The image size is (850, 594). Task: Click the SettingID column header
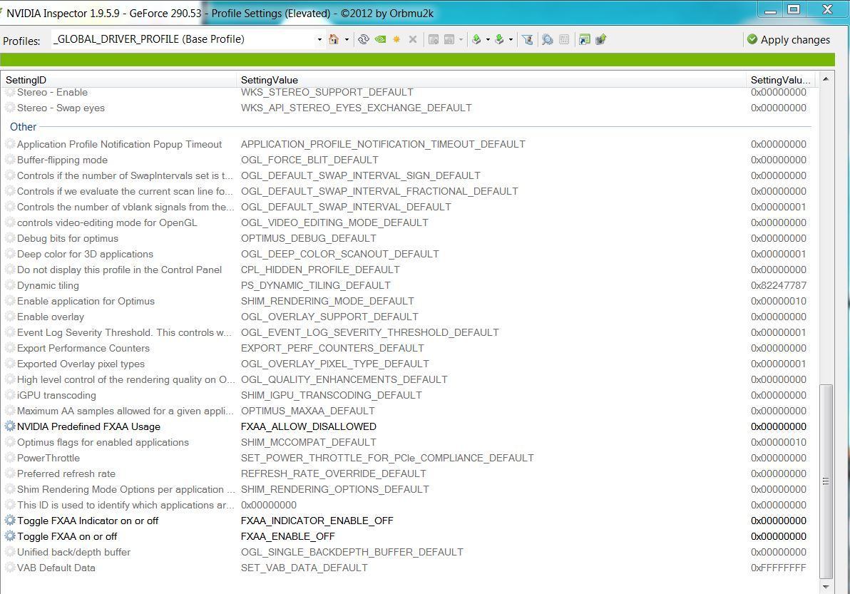click(118, 80)
